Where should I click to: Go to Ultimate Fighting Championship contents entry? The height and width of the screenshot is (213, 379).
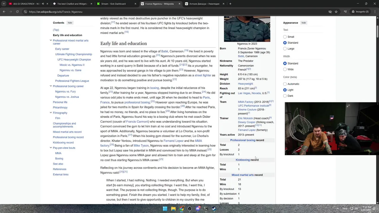click(x=73, y=54)
